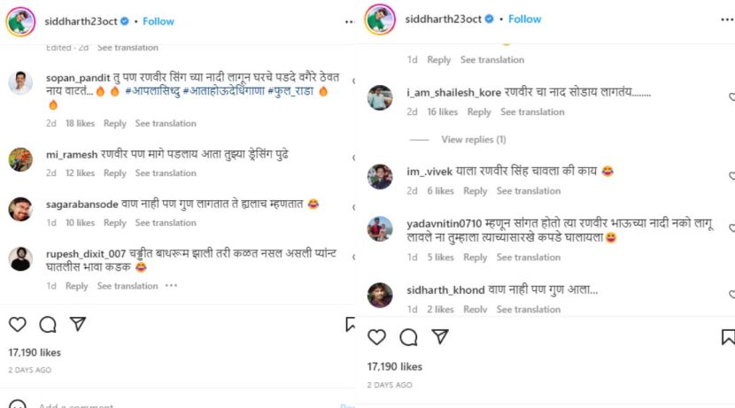Share the left post via the paper-plane icon
The width and height of the screenshot is (735, 408).
[77, 325]
